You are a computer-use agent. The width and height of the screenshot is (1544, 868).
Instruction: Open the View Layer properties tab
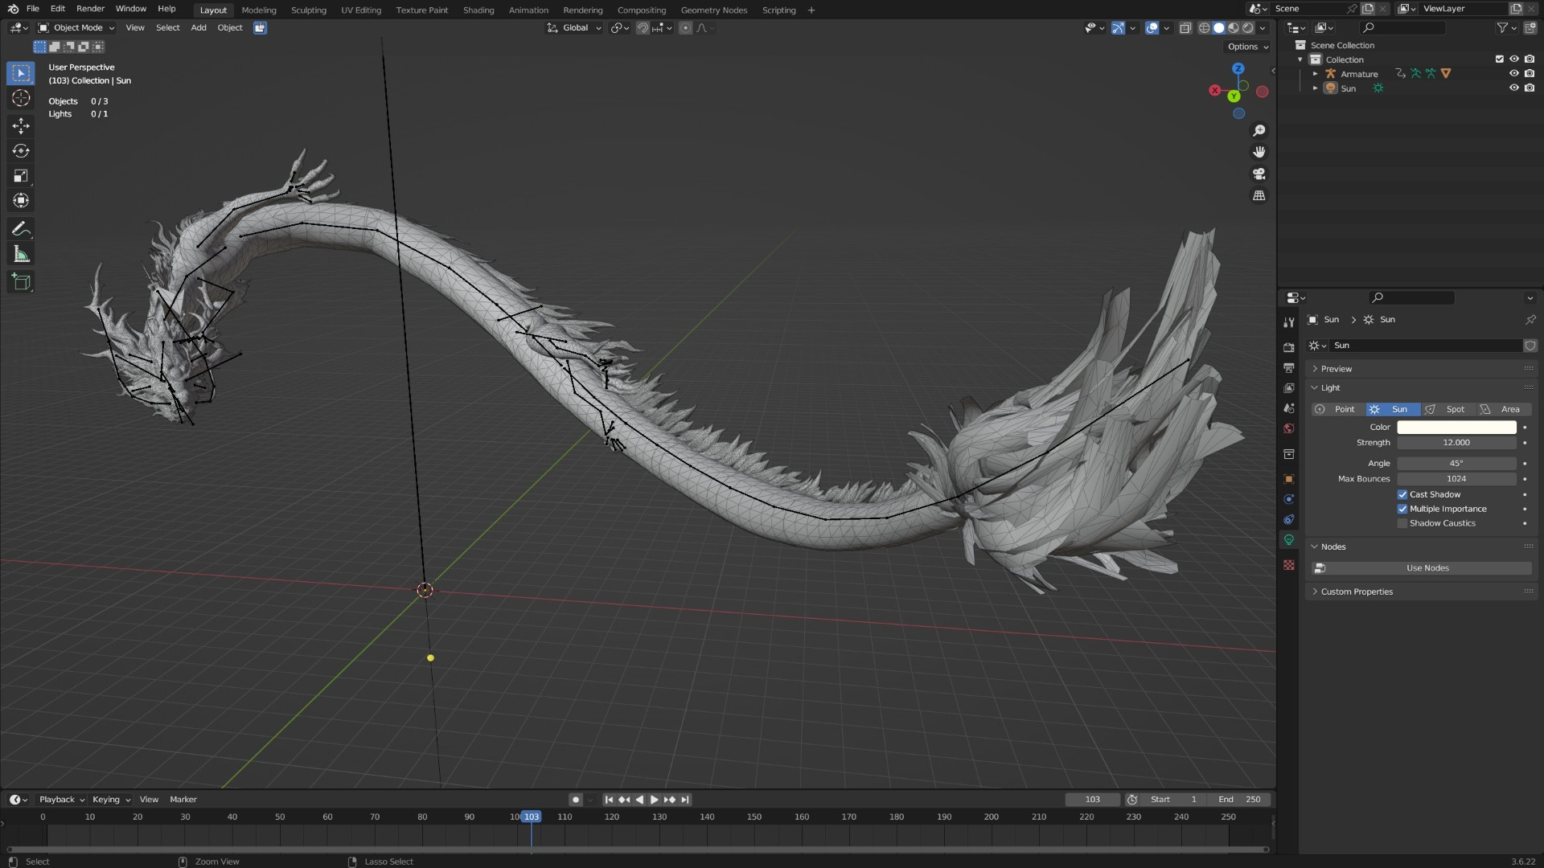coord(1289,388)
